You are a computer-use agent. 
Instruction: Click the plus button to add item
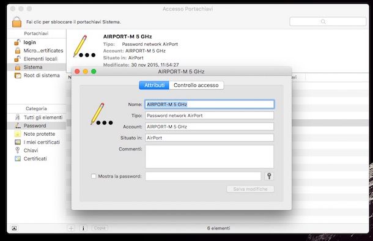coord(71,228)
